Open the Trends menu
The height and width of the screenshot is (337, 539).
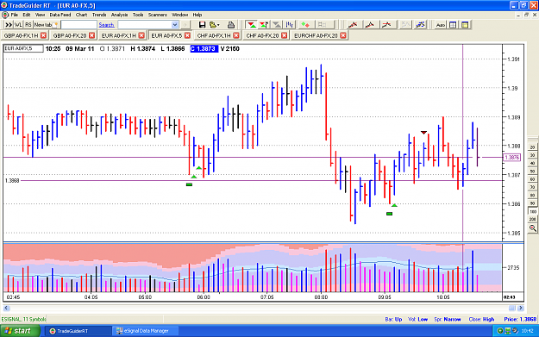pyautogui.click(x=99, y=15)
